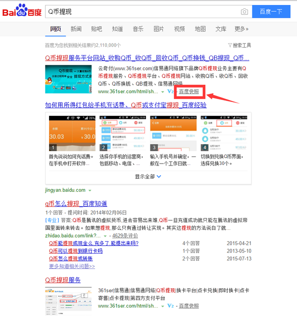The width and height of the screenshot is (297, 321).
Task: Open 百度快照 of first result
Action: pyautogui.click(x=189, y=92)
